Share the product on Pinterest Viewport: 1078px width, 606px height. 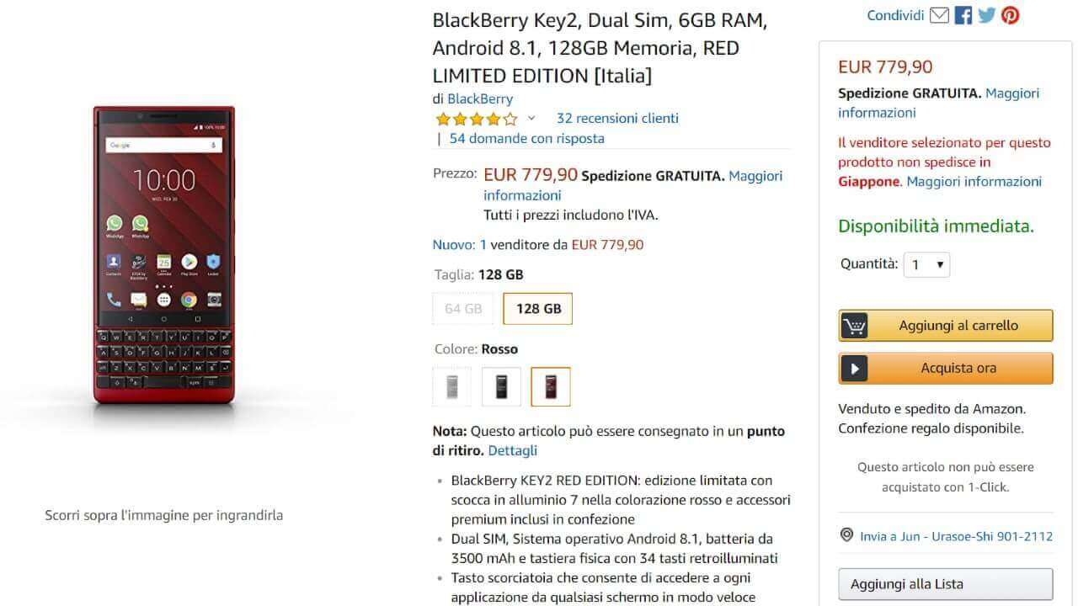pos(1011,15)
